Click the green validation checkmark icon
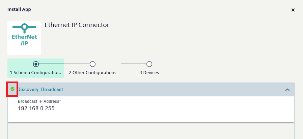This screenshot has height=139, width=303. point(12,89)
